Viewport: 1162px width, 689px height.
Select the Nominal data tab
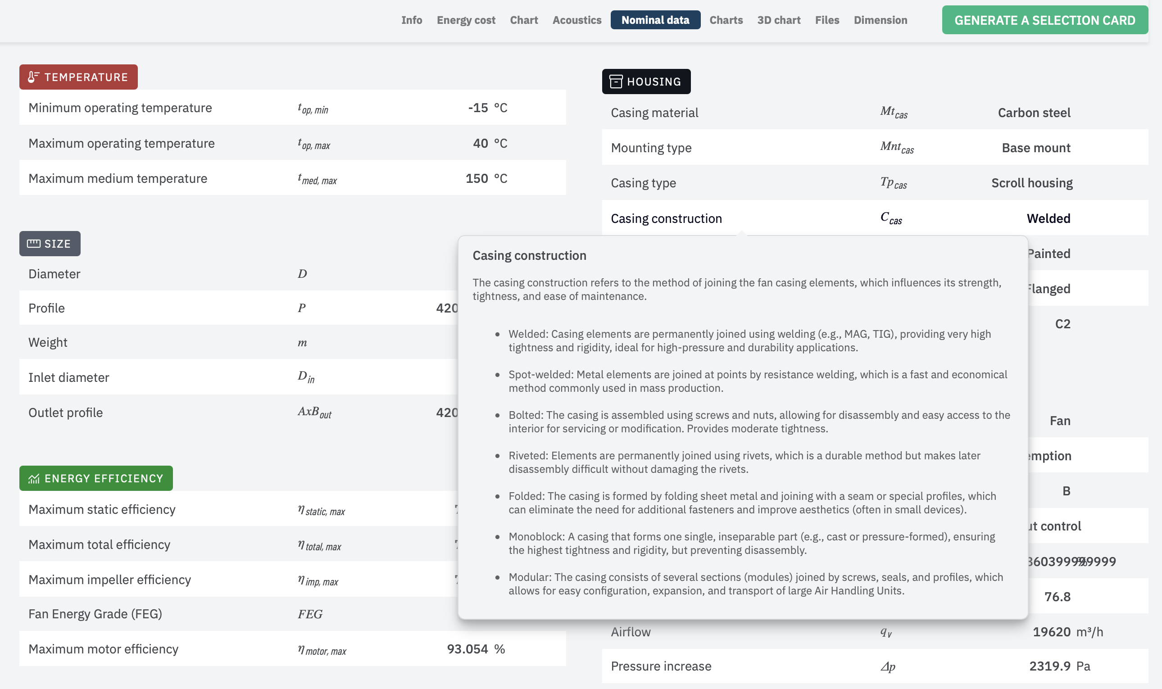(655, 20)
